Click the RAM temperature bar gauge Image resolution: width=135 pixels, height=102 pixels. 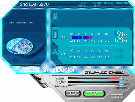click(x=91, y=54)
